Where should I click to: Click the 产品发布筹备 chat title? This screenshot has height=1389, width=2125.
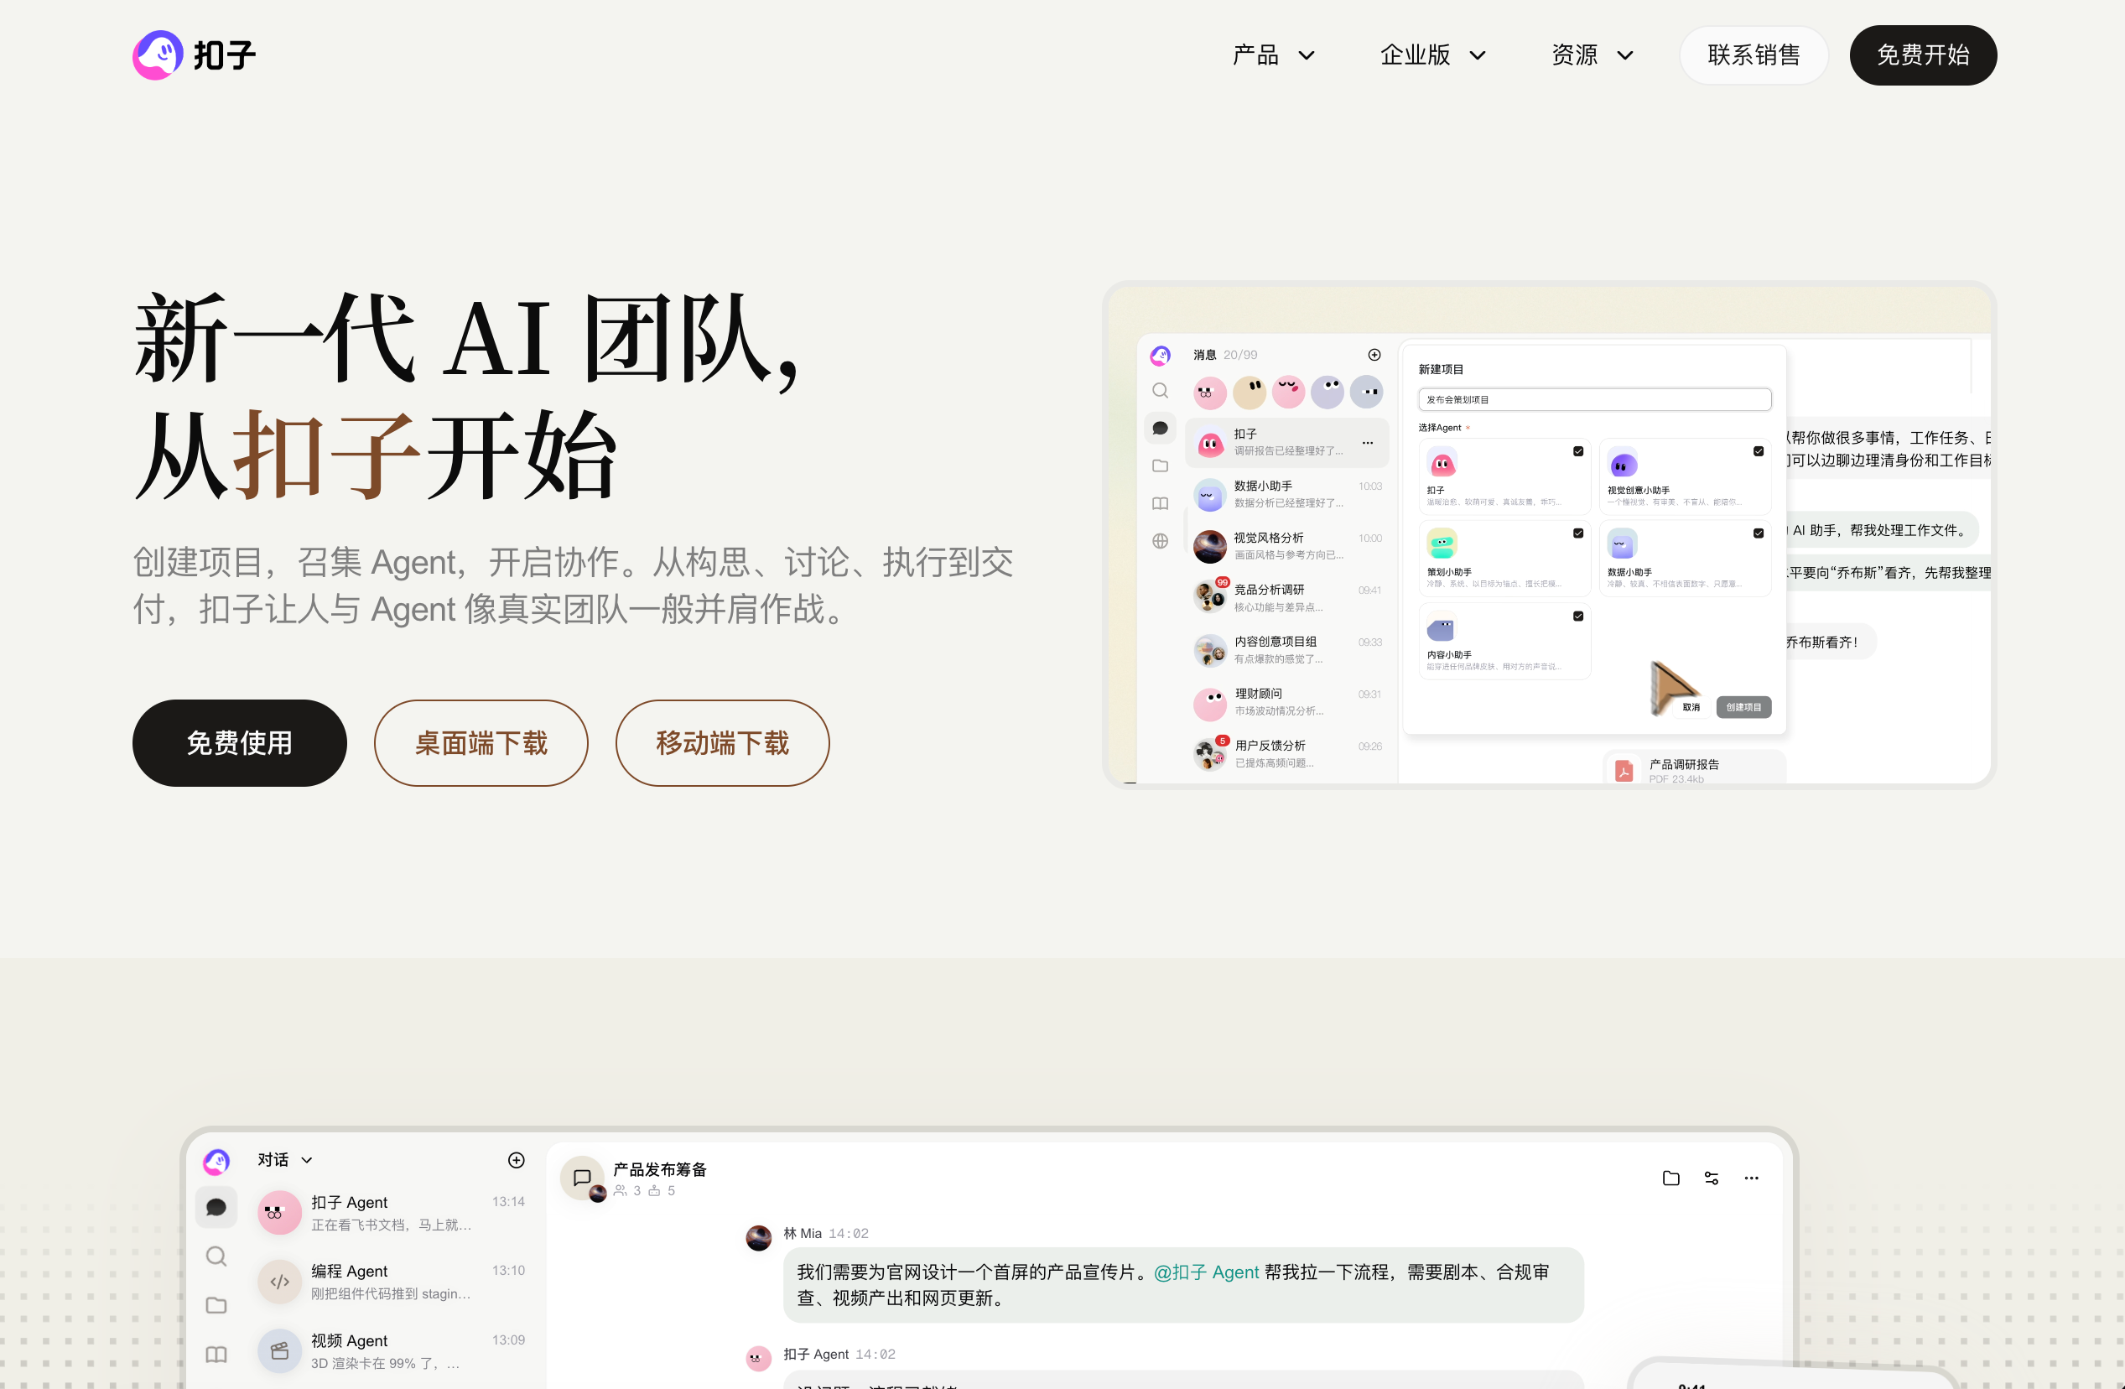[x=660, y=1169]
